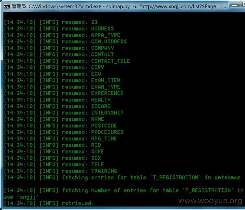Select the 'POSTCODE' column name
The image size is (245, 210).
click(104, 126)
